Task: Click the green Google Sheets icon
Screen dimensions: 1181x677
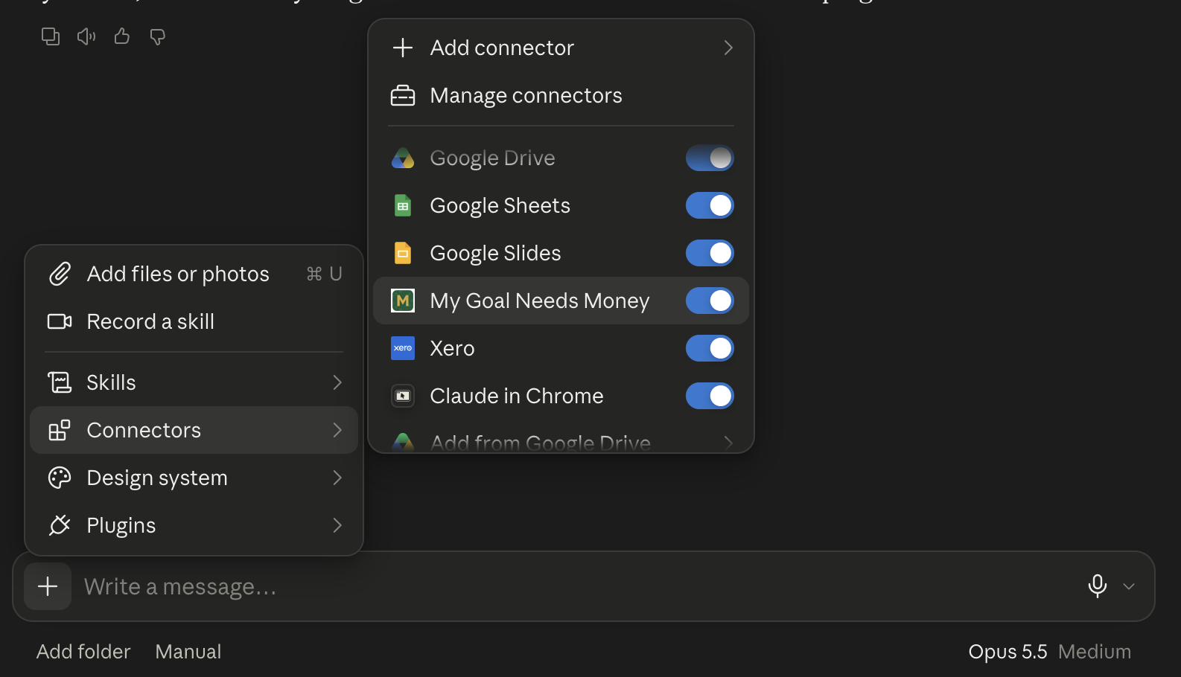Action: 403,205
